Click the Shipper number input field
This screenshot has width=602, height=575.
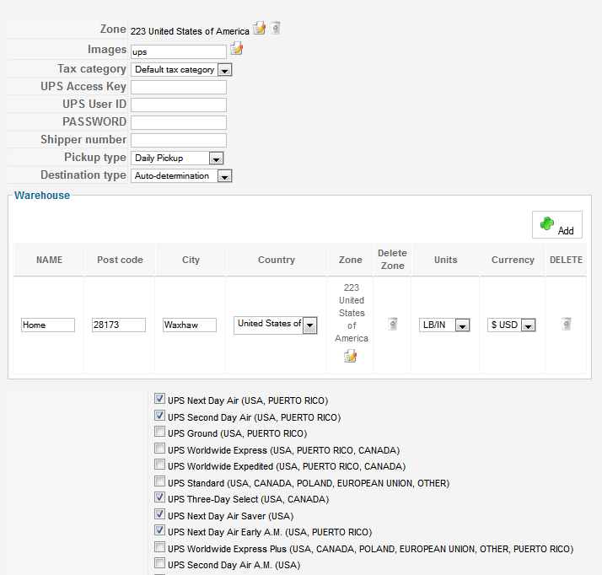pos(179,140)
